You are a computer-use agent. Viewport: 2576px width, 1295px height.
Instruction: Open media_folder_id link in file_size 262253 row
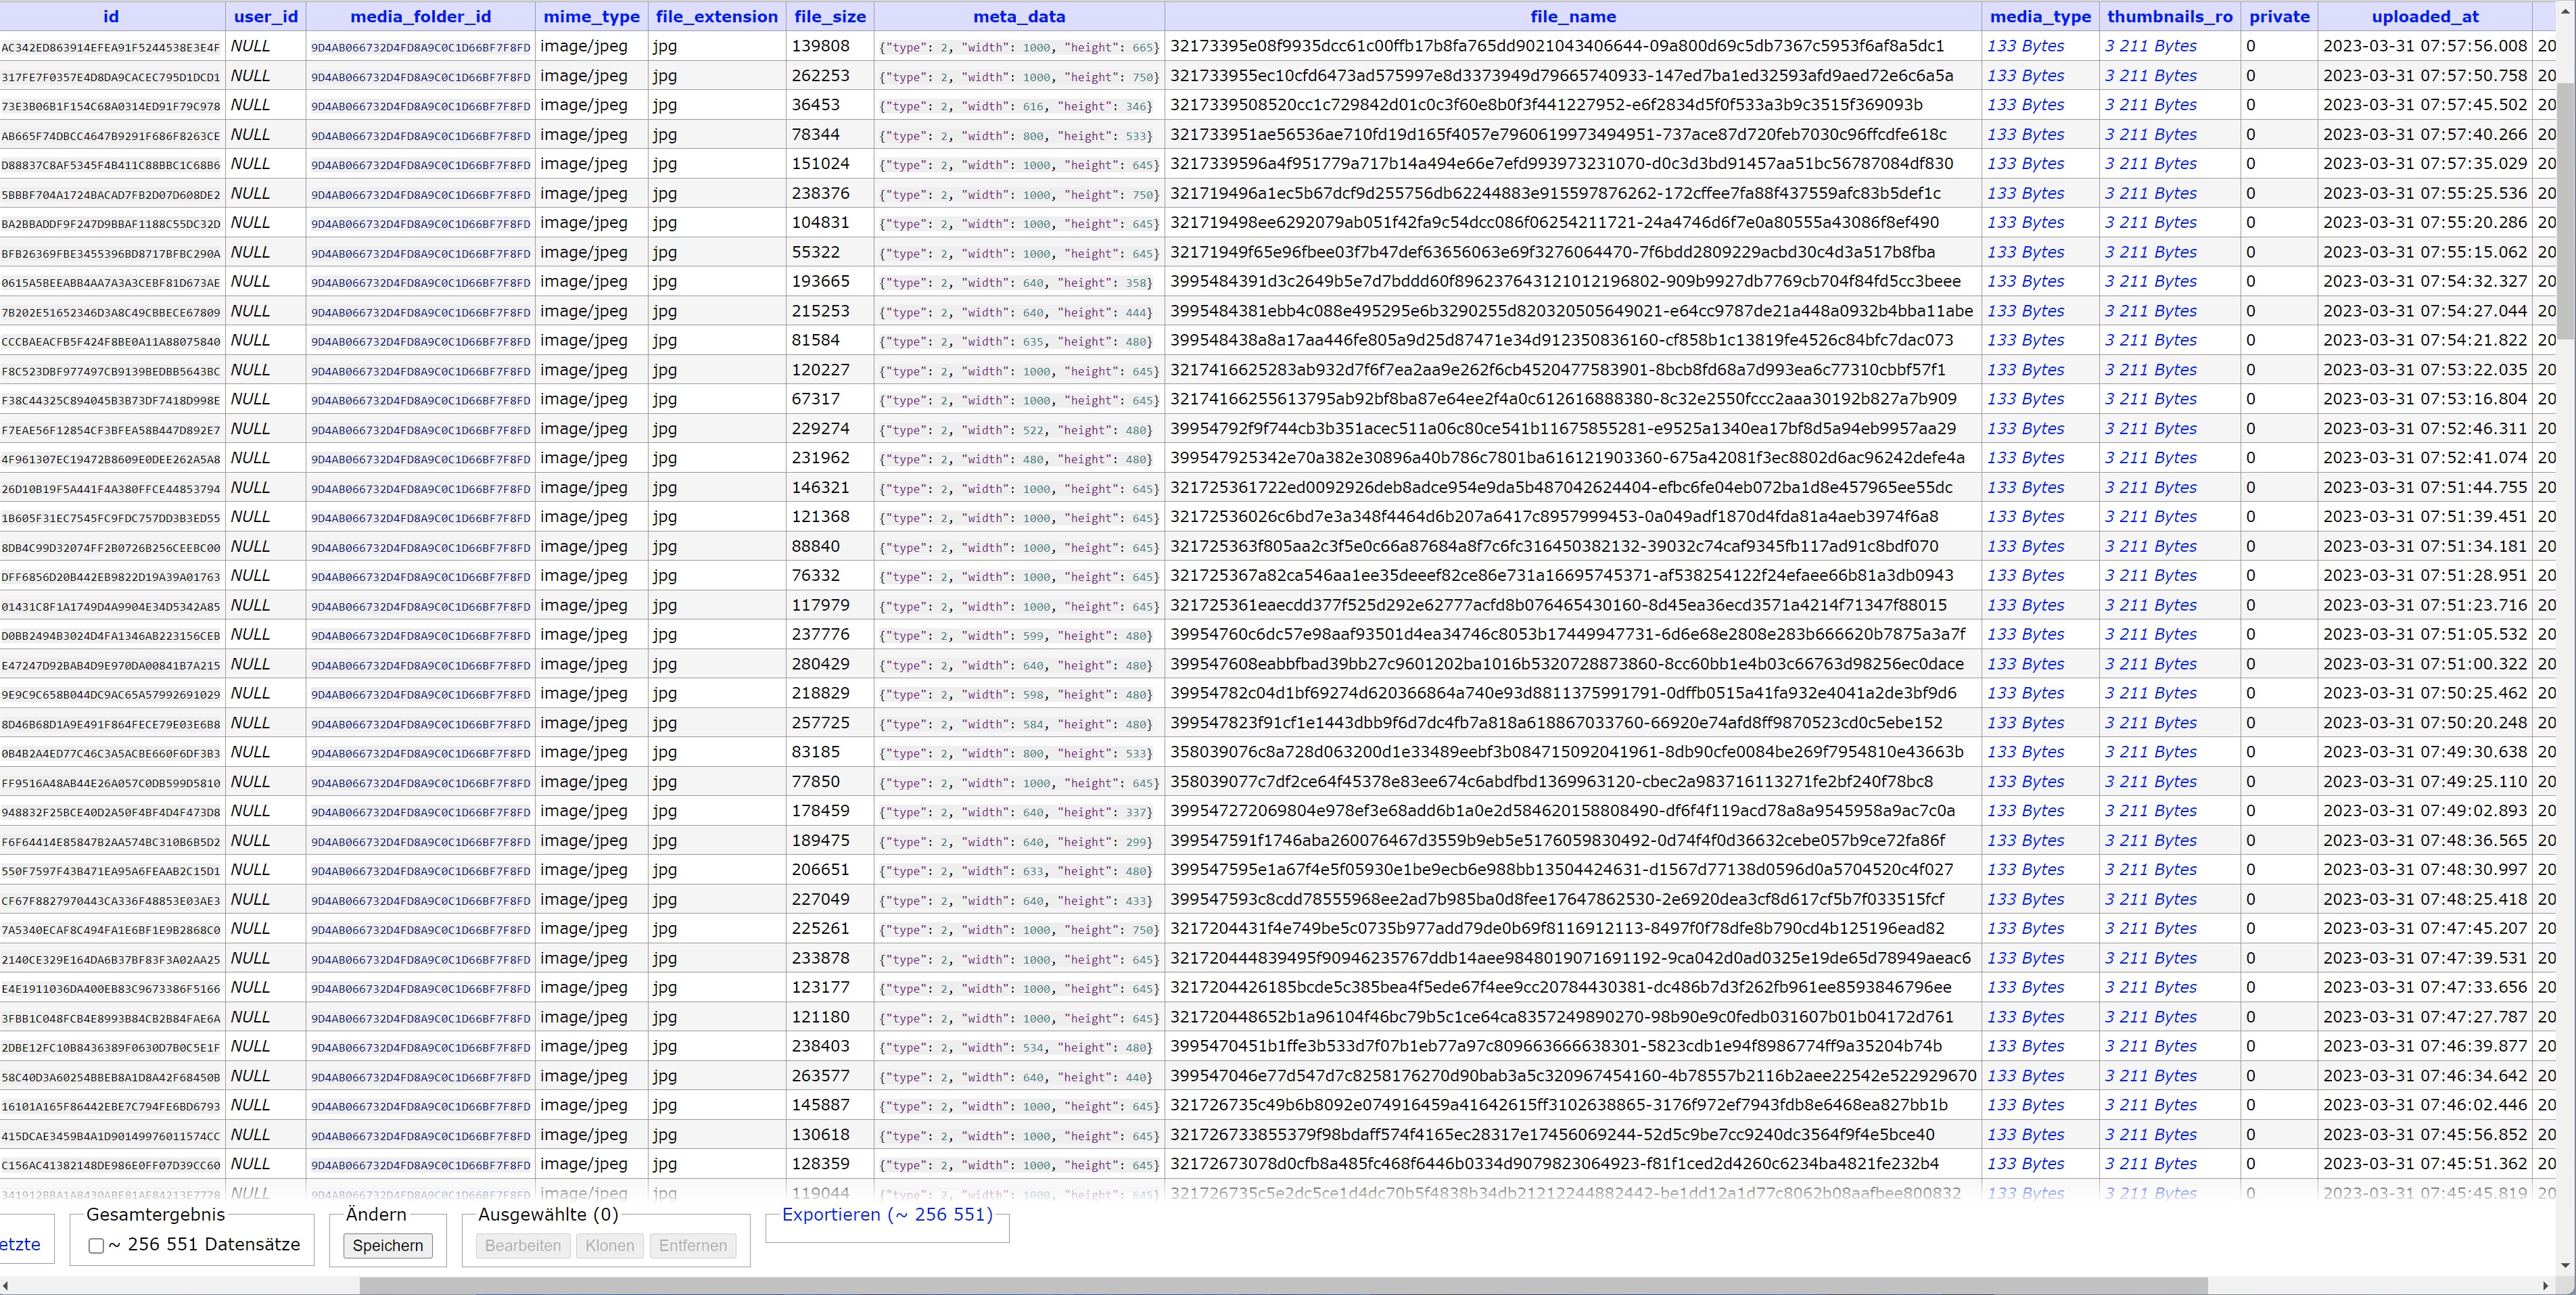click(x=421, y=77)
